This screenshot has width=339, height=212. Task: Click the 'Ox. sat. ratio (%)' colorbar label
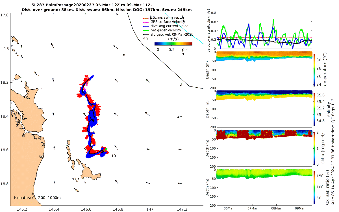[327, 187]
